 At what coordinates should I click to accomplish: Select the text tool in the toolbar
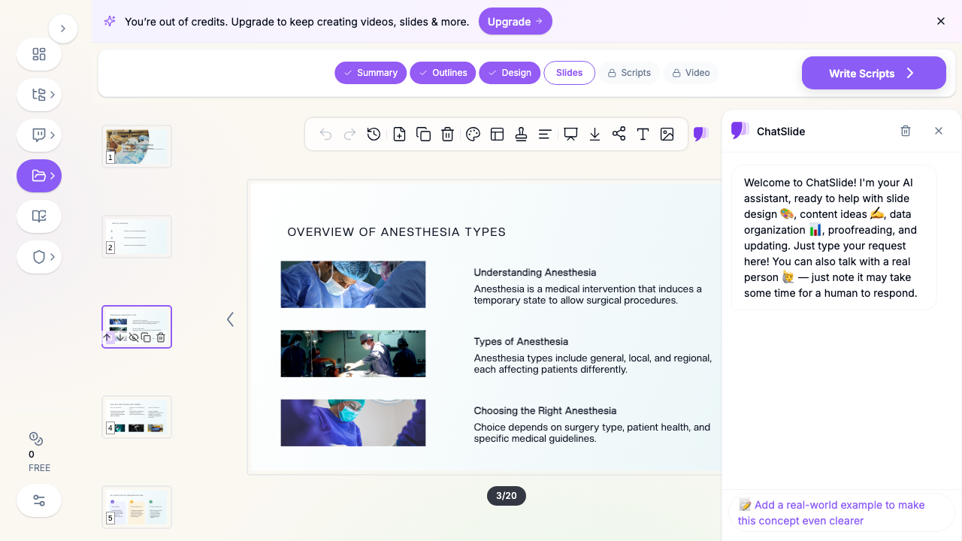tap(643, 134)
